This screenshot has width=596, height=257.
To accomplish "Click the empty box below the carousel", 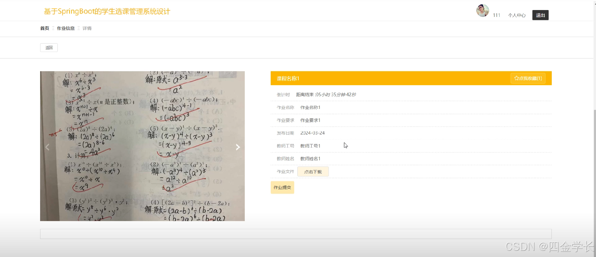I will (x=296, y=234).
